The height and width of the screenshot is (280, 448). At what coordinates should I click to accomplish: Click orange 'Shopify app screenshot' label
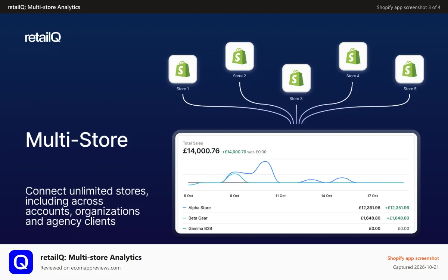coord(413,258)
